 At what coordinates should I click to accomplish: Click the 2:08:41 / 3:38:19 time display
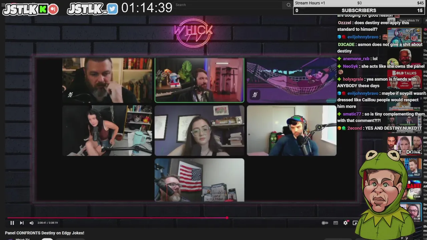48,223
